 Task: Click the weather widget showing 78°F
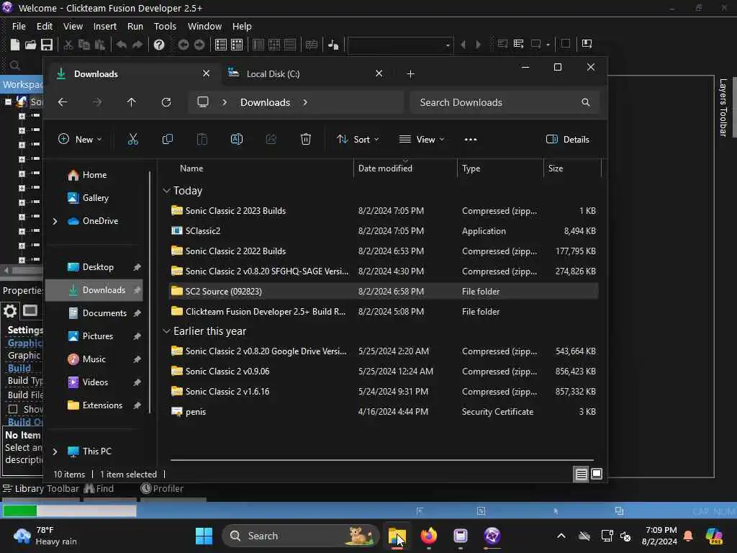tap(45, 536)
